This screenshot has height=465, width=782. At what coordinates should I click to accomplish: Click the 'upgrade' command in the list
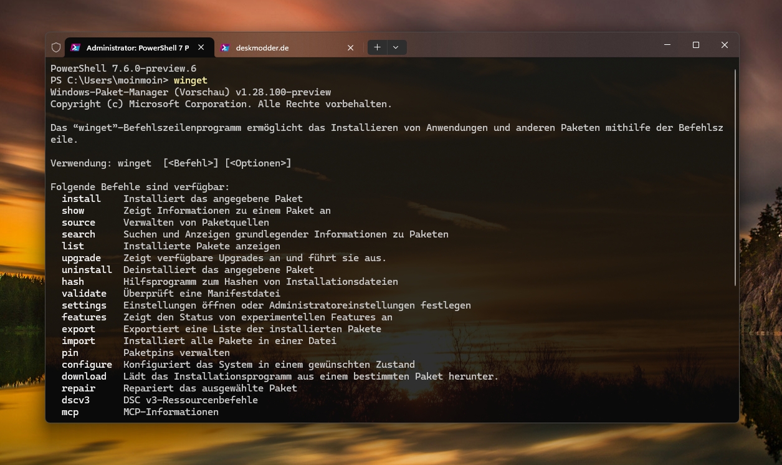coord(81,258)
